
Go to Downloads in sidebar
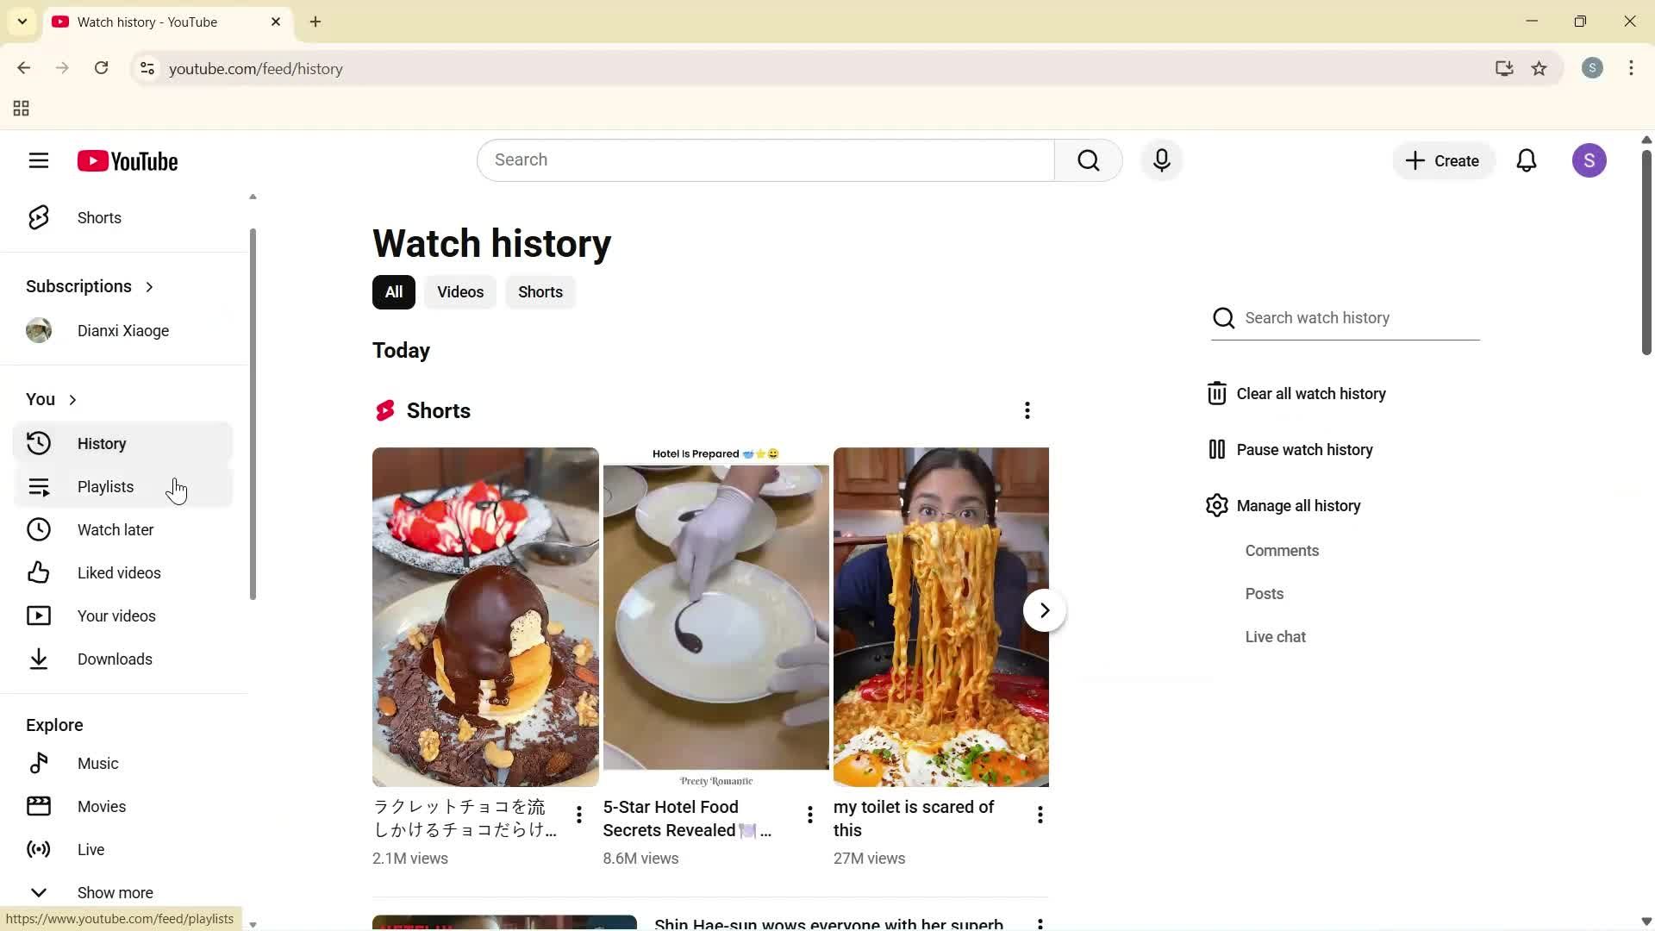coord(115,659)
